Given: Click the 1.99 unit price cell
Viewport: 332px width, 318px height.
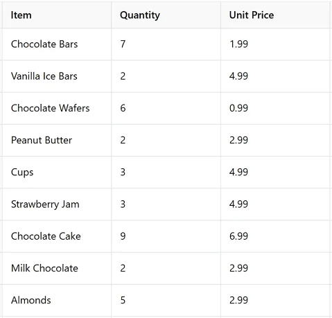Looking at the screenshot, I should [275, 44].
